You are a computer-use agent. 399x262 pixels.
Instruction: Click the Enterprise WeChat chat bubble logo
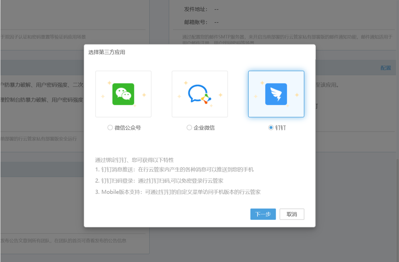200,94
